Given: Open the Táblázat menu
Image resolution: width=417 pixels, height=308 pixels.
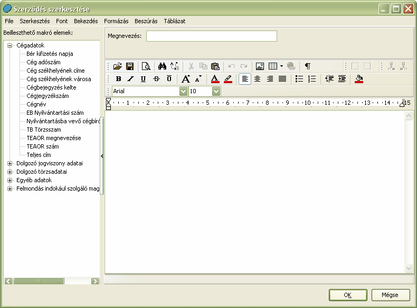Looking at the screenshot, I should click(x=175, y=21).
